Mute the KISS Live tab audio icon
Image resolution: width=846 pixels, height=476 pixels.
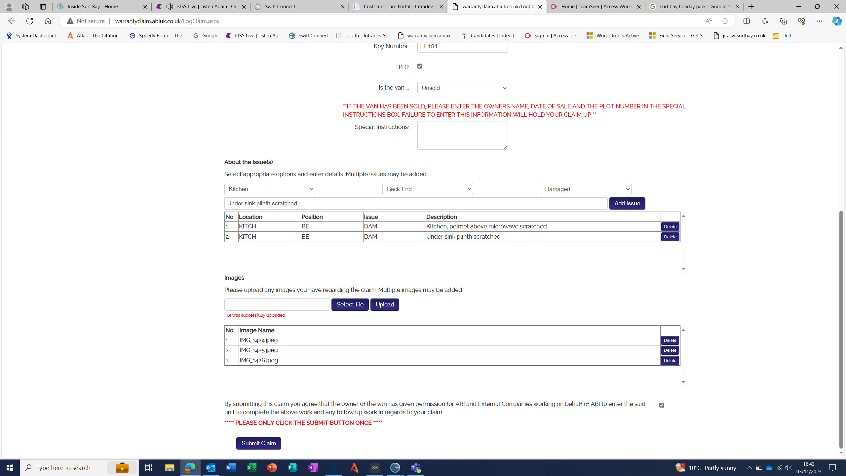click(x=170, y=7)
